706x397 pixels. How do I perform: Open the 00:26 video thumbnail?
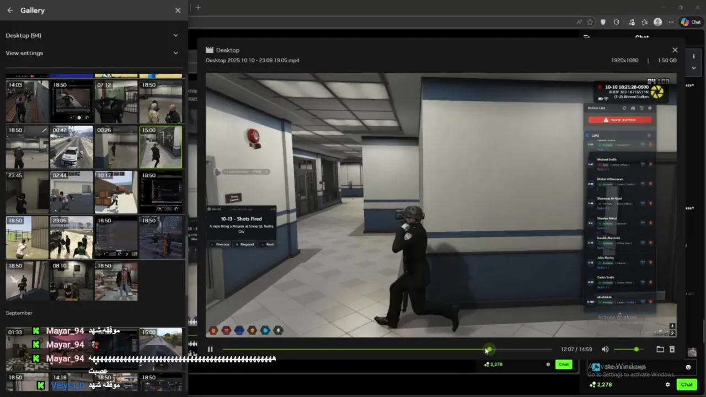tap(116, 147)
